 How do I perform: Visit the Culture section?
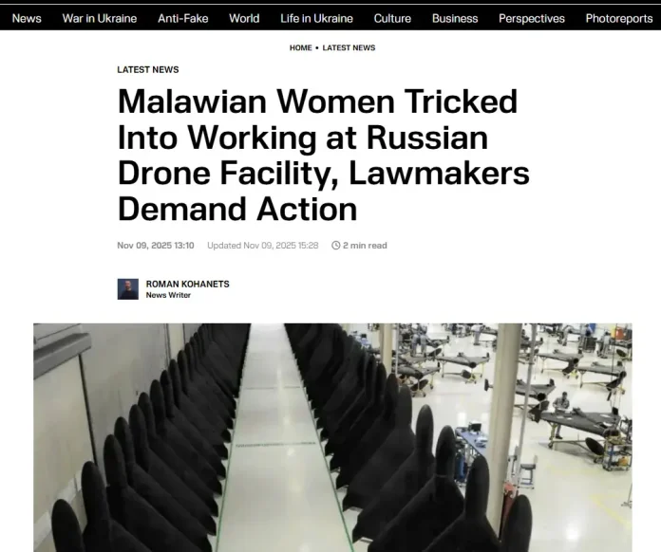click(392, 19)
